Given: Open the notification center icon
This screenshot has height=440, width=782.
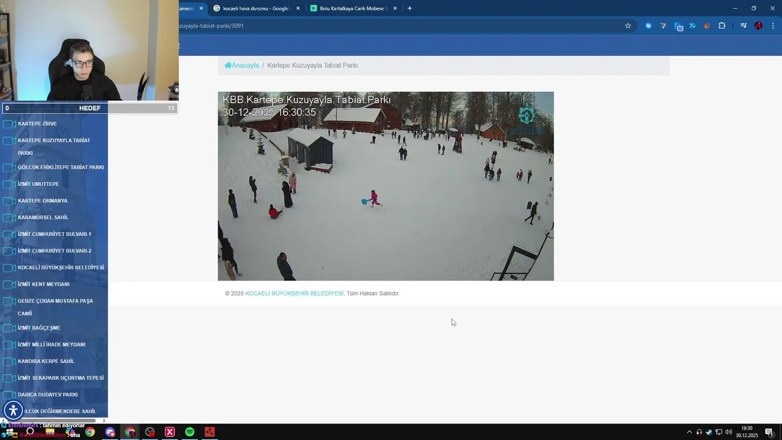Looking at the screenshot, I should [769, 432].
